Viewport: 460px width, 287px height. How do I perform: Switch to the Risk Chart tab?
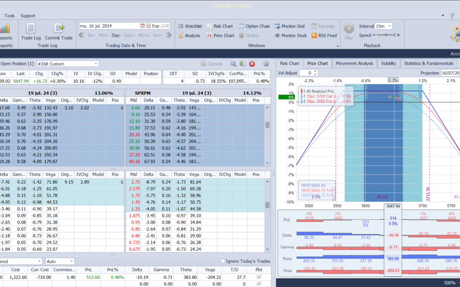pyautogui.click(x=289, y=63)
